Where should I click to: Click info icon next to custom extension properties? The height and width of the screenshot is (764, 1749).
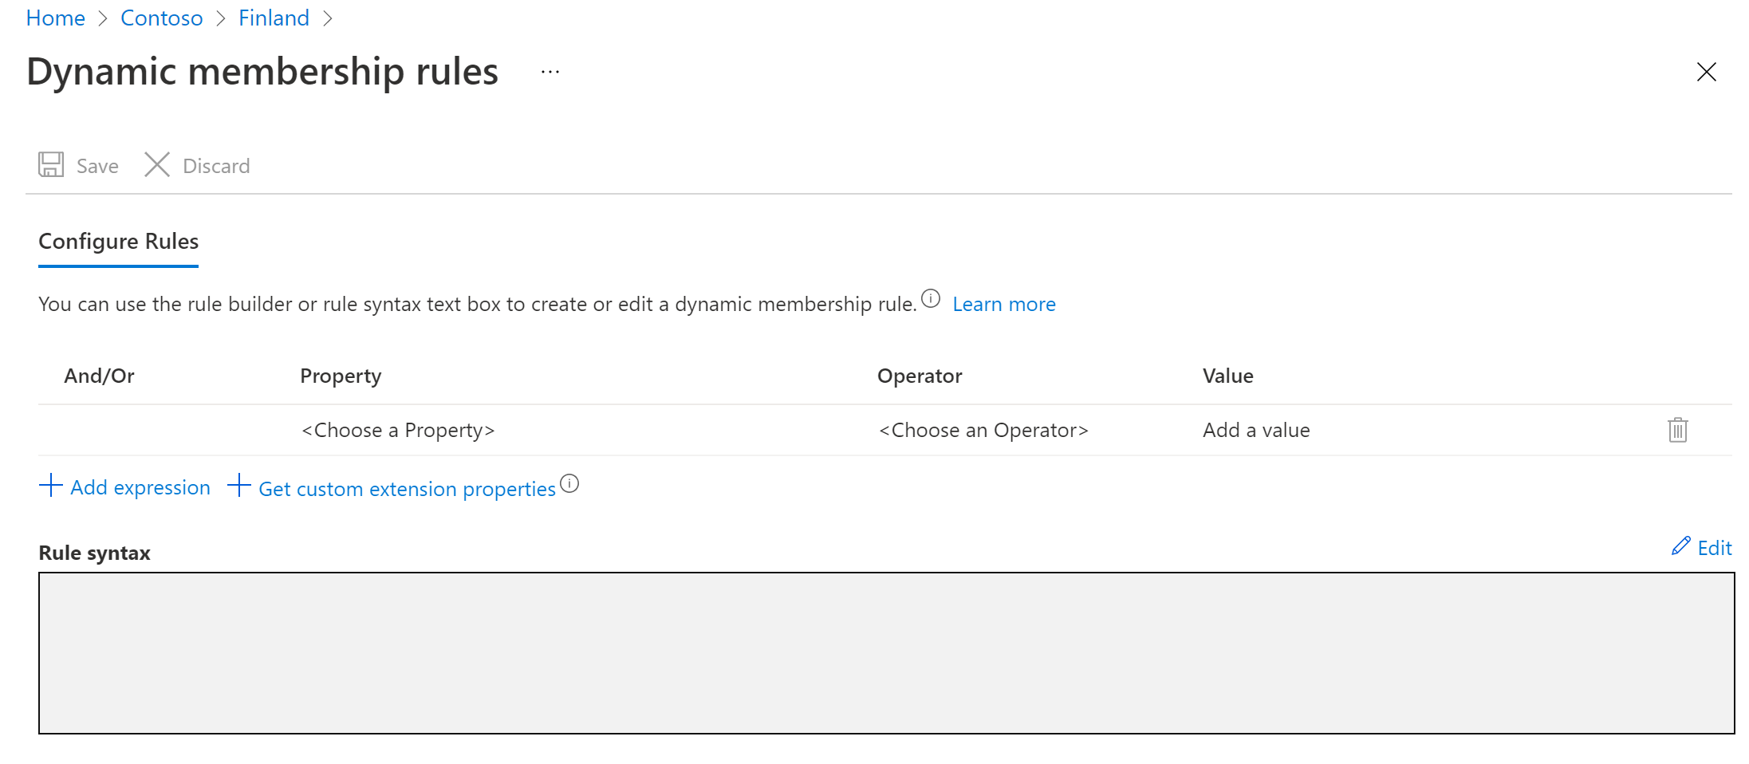click(569, 483)
